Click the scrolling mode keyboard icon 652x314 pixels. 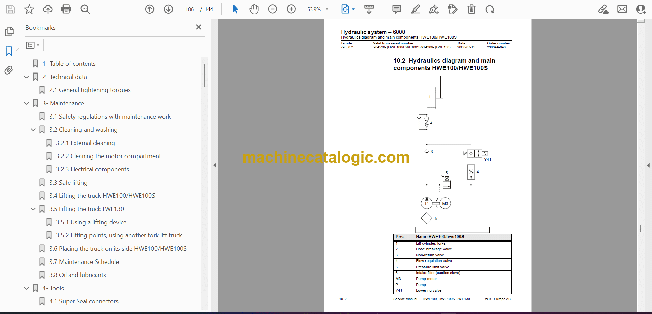pyautogui.click(x=369, y=9)
